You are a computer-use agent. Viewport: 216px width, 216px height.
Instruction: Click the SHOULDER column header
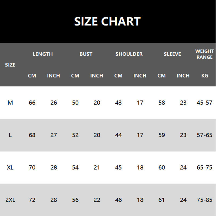[129, 54]
